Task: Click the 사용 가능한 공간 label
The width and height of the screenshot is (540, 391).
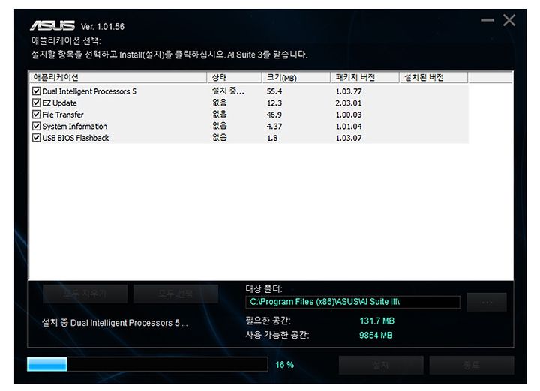Action: [277, 336]
